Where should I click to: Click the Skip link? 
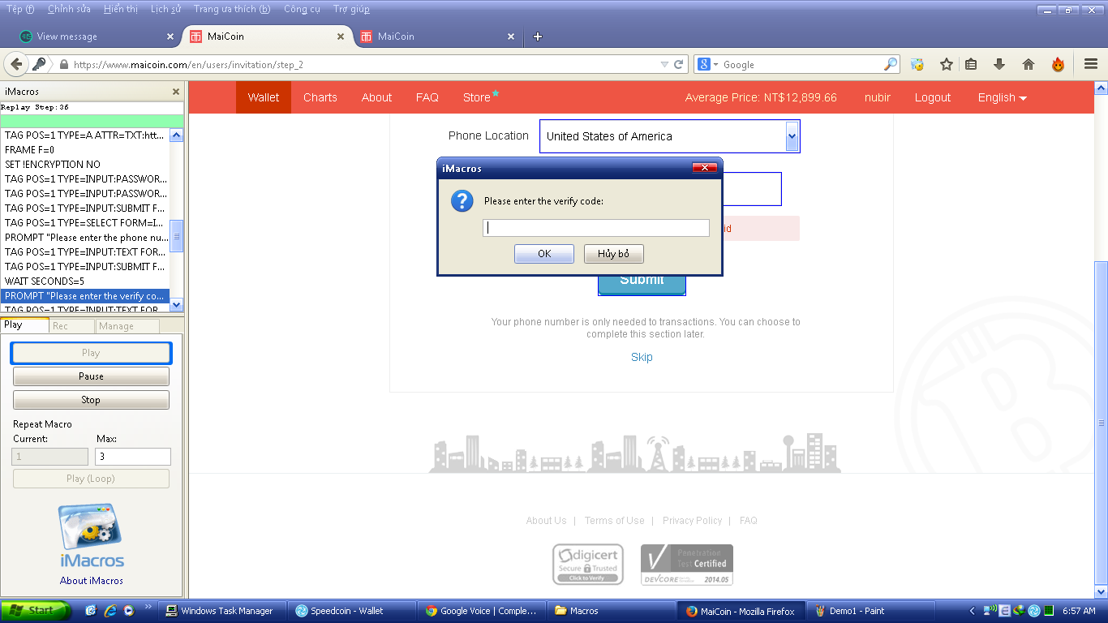(x=642, y=357)
